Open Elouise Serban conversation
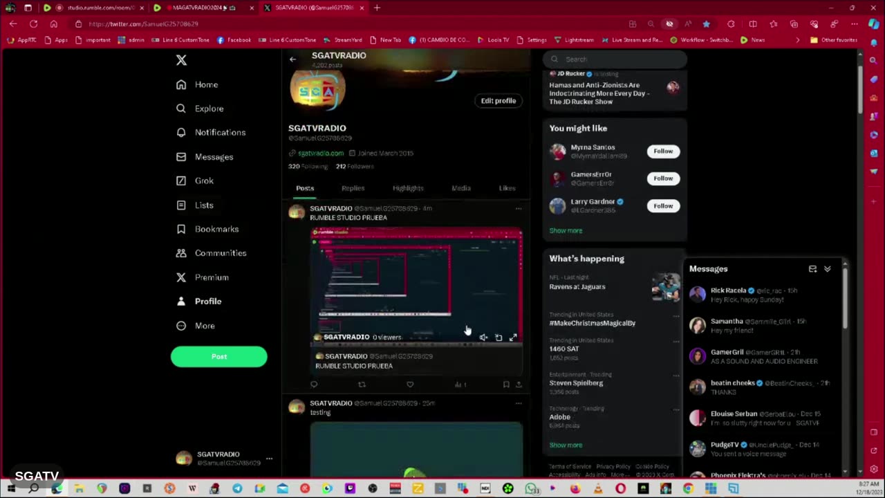The image size is (885, 498). pos(763,418)
